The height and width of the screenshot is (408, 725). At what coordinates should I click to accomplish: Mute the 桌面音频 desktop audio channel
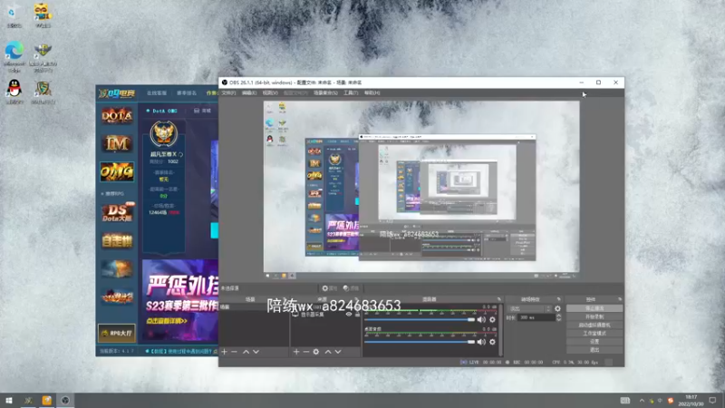pos(481,342)
